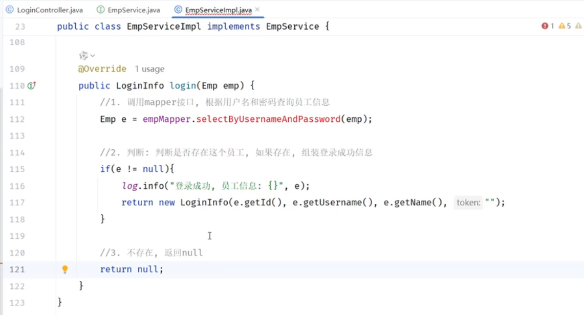Click e.getUsername() on line 117
The image size is (584, 315).
(332, 202)
